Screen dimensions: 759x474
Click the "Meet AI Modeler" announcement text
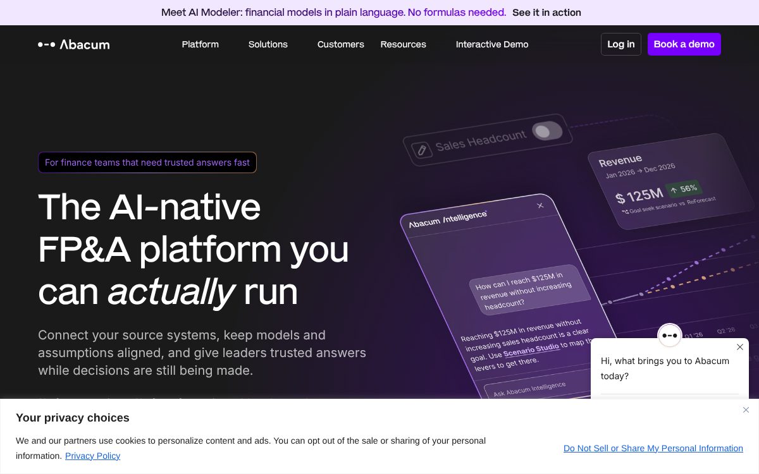(x=334, y=13)
